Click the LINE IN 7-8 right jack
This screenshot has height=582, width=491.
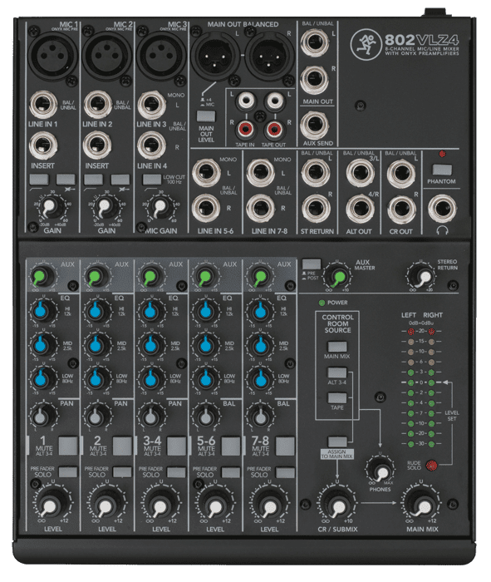click(260, 208)
